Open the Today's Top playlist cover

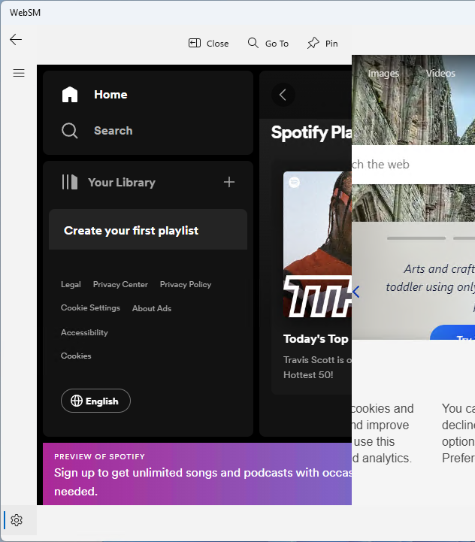[317, 244]
